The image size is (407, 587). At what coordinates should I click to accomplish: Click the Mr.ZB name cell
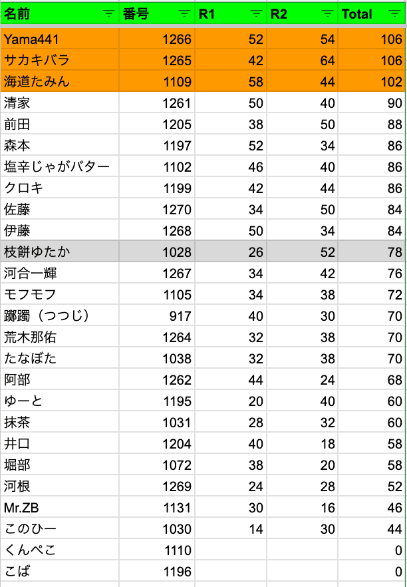[60, 508]
